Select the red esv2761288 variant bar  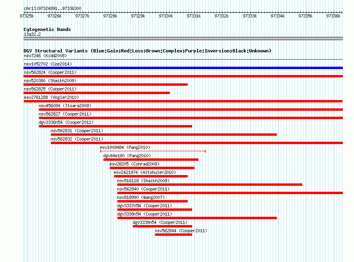click(x=183, y=101)
